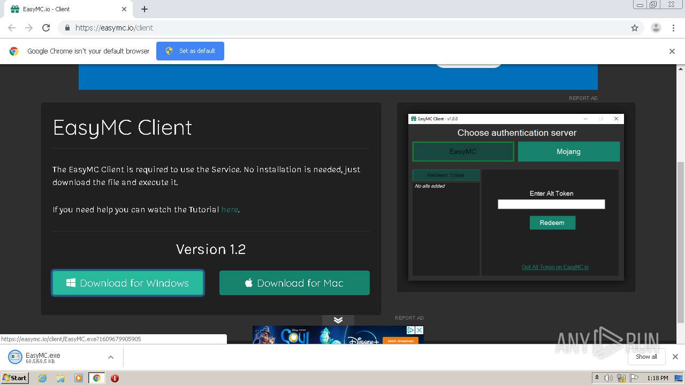Click the Chrome taskbar icon
The image size is (685, 385).
point(96,378)
